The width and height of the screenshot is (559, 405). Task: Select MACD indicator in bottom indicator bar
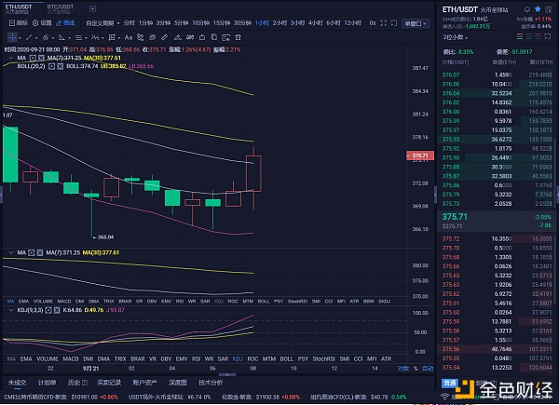pos(71,359)
